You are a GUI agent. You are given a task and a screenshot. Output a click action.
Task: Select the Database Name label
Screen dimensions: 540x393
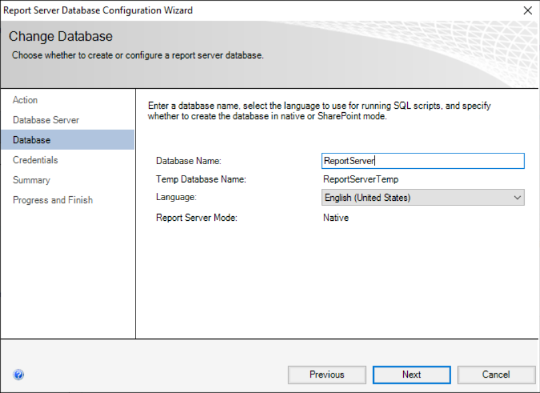click(x=188, y=161)
